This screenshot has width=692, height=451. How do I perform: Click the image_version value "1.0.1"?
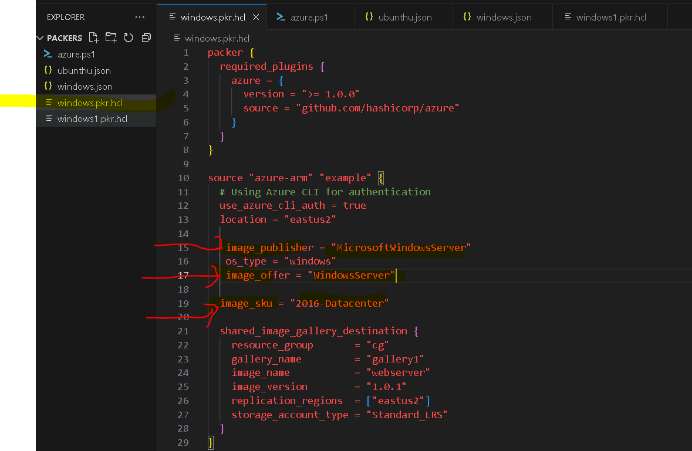click(x=387, y=387)
